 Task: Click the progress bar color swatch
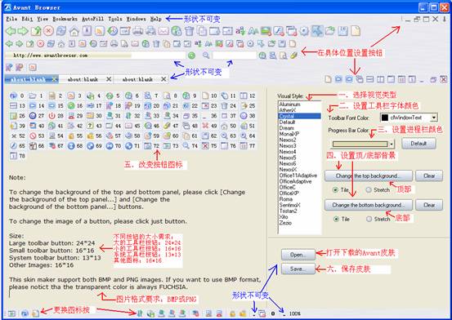pyautogui.click(x=360, y=144)
